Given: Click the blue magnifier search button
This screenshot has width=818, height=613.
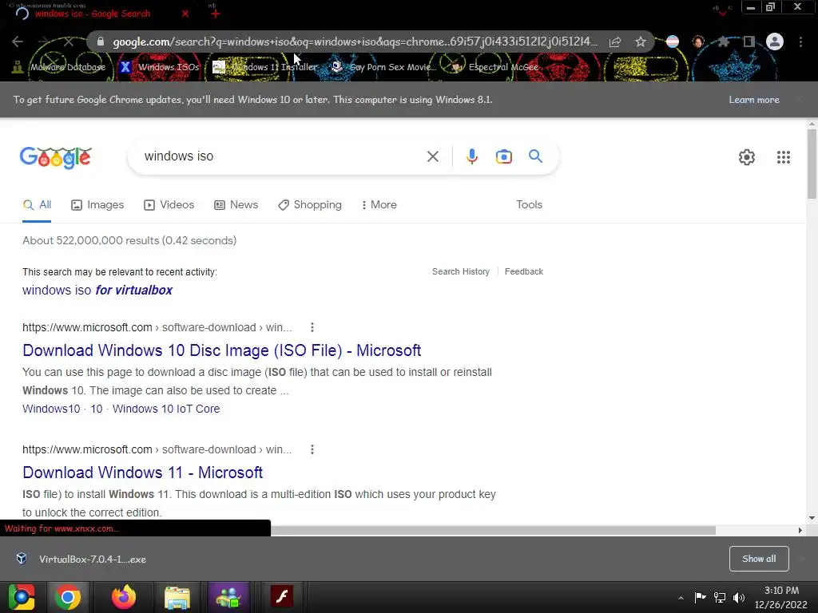Looking at the screenshot, I should click(x=535, y=156).
